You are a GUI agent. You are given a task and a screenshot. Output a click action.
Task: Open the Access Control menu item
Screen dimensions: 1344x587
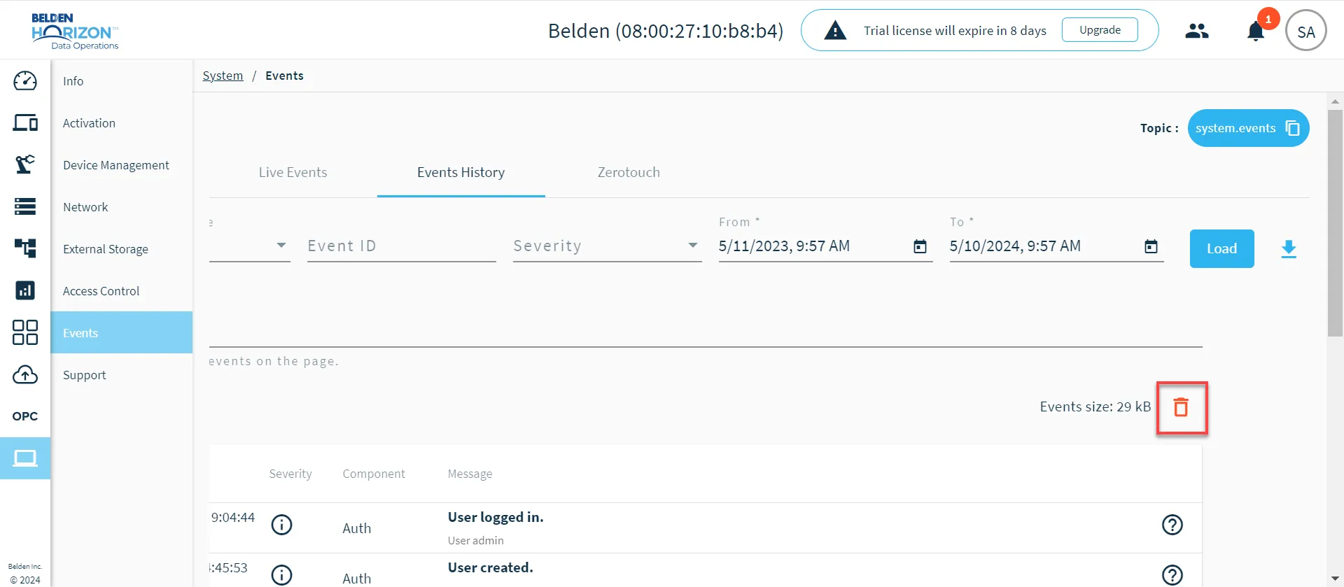(x=122, y=290)
